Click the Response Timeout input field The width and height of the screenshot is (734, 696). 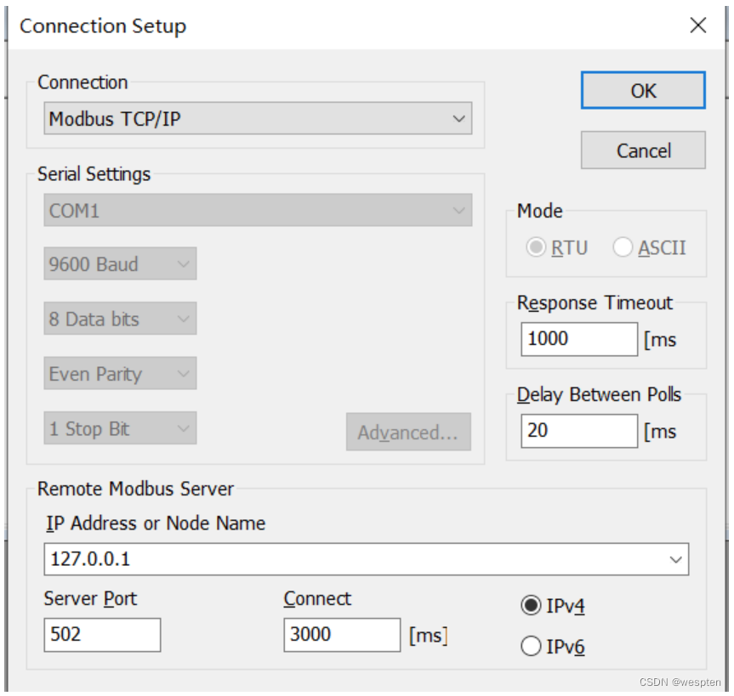click(x=578, y=339)
